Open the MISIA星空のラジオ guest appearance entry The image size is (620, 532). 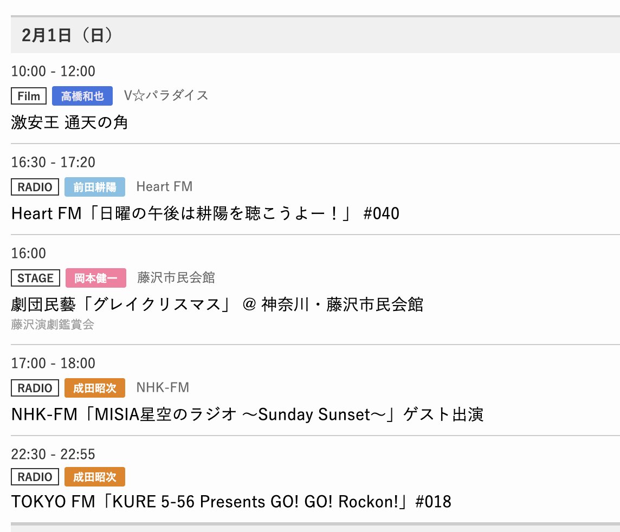pos(247,414)
